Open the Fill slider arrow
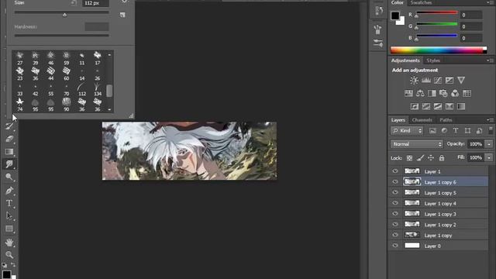This screenshot has height=279, width=496. (x=489, y=157)
